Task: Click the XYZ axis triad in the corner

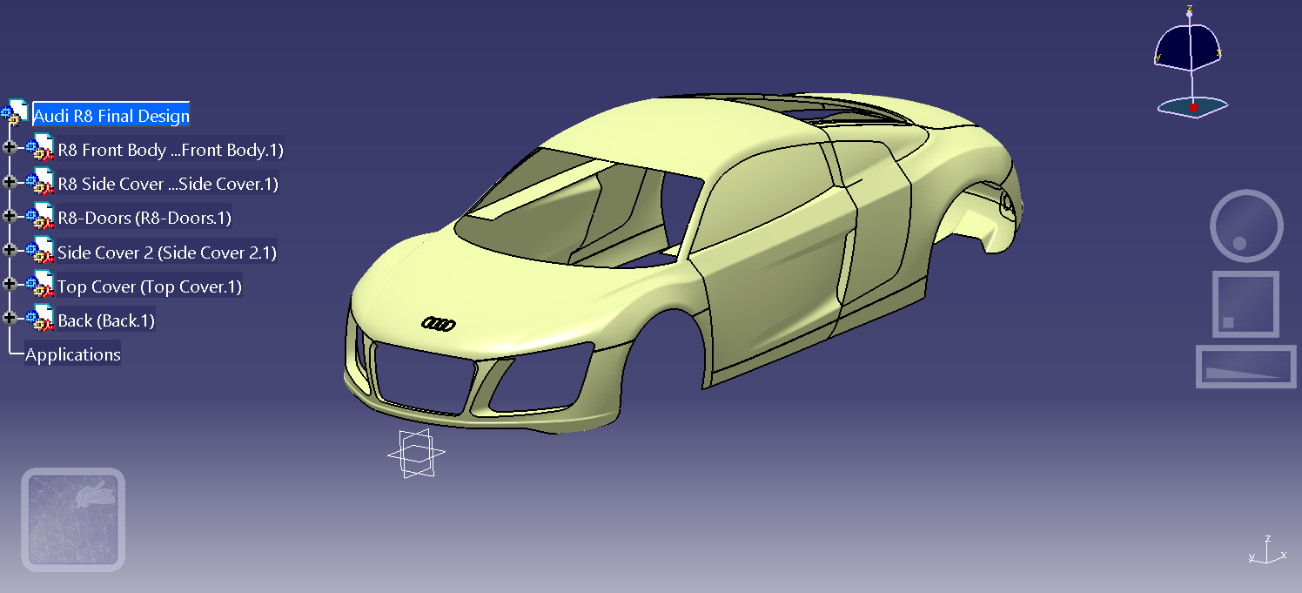Action: 1267,550
